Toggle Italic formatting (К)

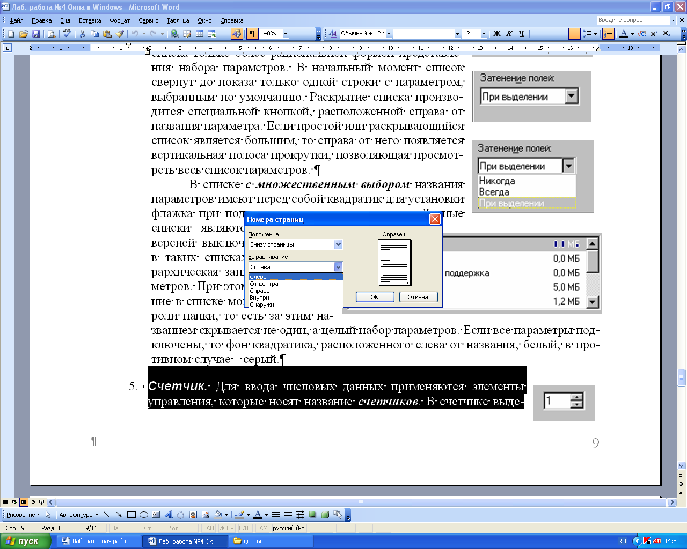coord(509,34)
